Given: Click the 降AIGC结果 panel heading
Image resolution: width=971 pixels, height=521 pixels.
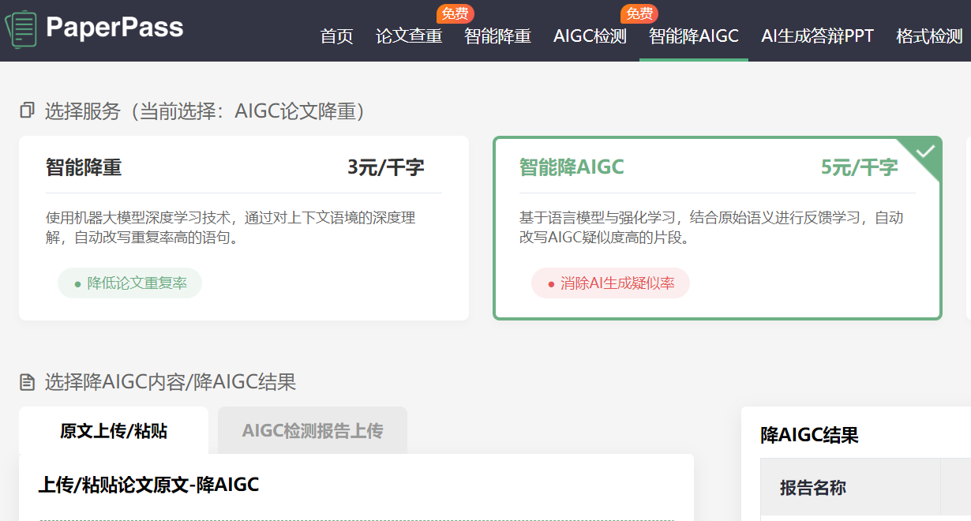Looking at the screenshot, I should click(809, 435).
